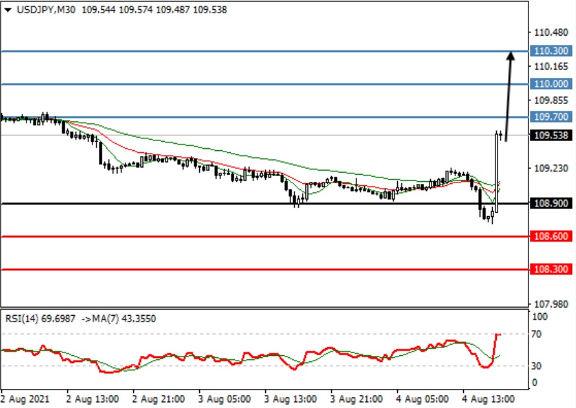
Task: Click the RSI scale value 30
Action: click(536, 366)
